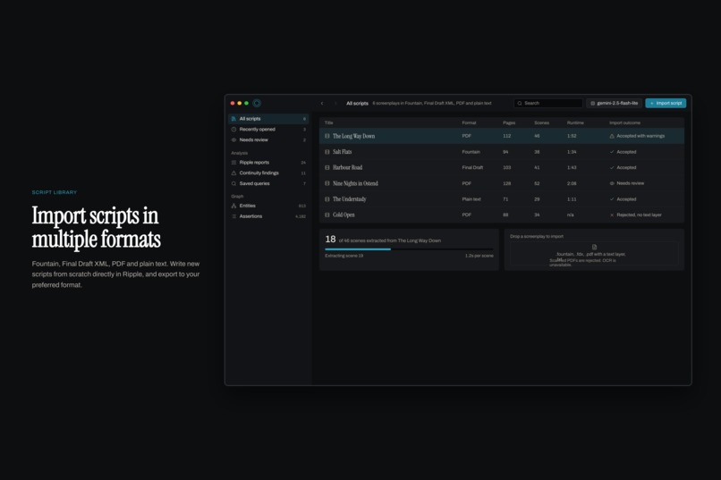Click the Entities graph icon
The height and width of the screenshot is (480, 721).
[233, 206]
